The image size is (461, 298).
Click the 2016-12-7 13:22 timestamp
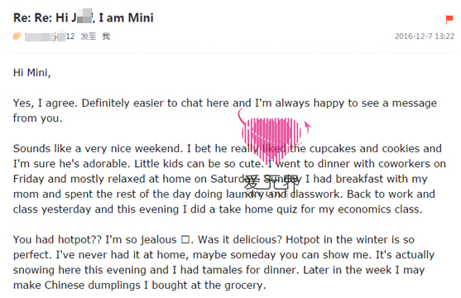click(x=425, y=36)
